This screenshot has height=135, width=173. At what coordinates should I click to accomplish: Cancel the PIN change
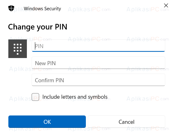(x=126, y=122)
